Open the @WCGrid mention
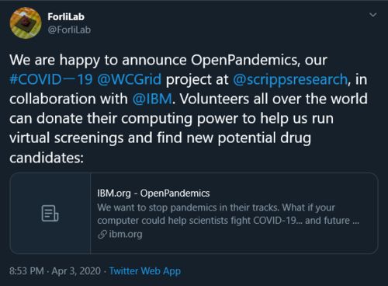The width and height of the screenshot is (388, 286). click(x=130, y=79)
